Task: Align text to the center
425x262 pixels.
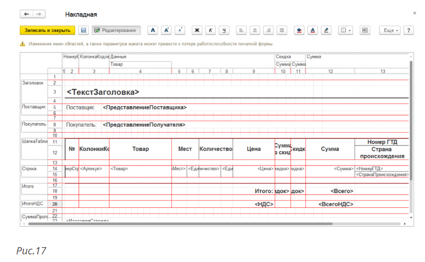Action: pyautogui.click(x=255, y=31)
